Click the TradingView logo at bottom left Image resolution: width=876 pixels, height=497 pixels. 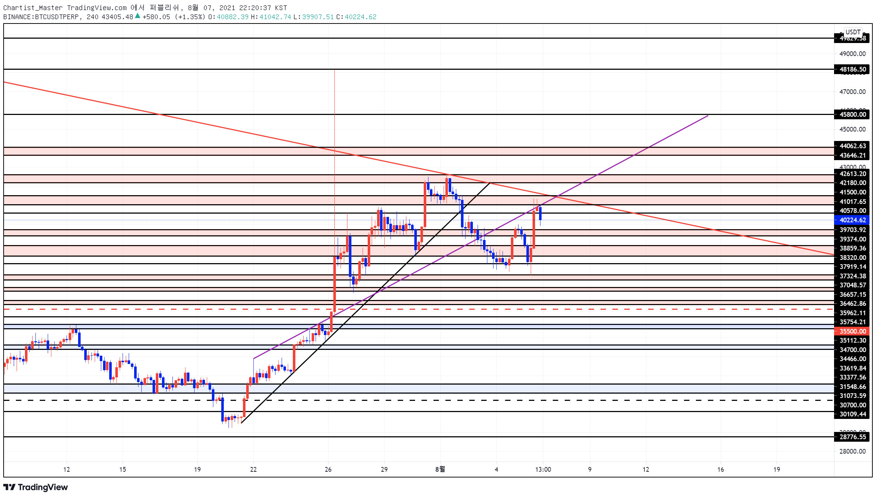pos(35,487)
